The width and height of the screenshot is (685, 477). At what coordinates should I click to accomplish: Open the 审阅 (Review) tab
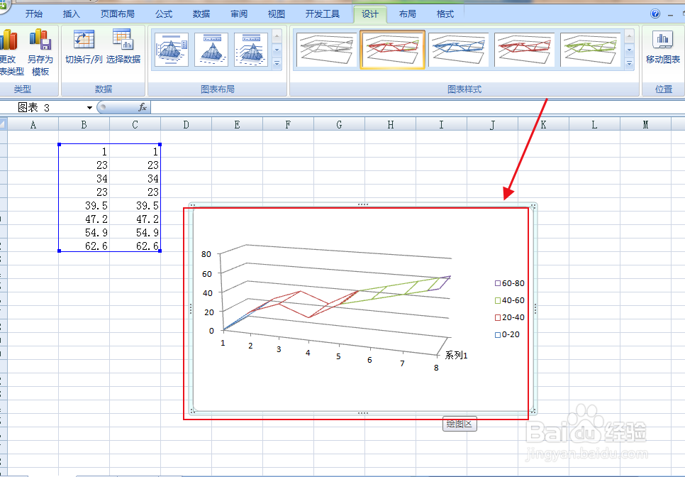(x=239, y=14)
